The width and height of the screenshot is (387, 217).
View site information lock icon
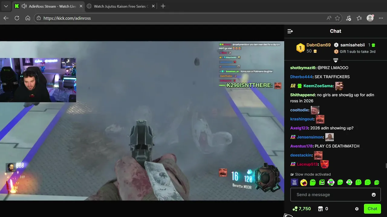point(38,18)
